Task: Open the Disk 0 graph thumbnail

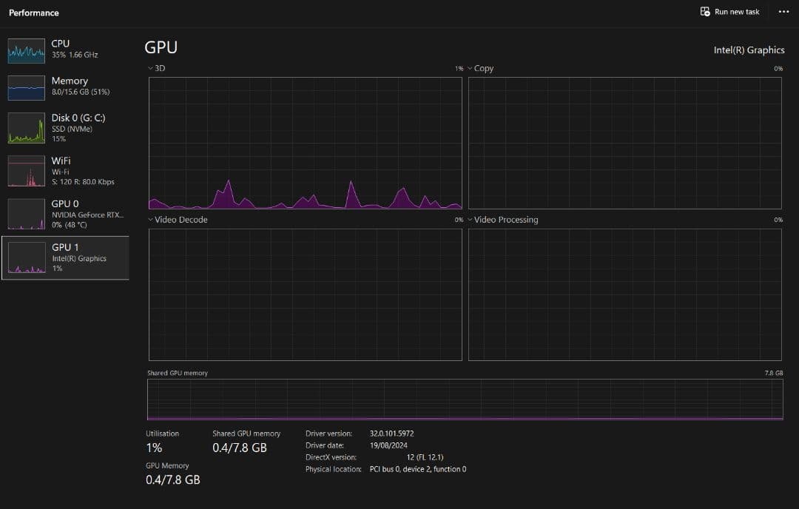Action: pyautogui.click(x=26, y=128)
